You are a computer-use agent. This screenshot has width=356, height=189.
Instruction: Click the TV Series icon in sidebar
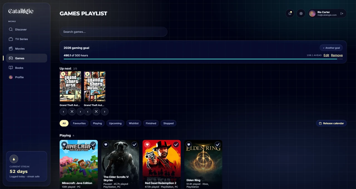tap(11, 39)
